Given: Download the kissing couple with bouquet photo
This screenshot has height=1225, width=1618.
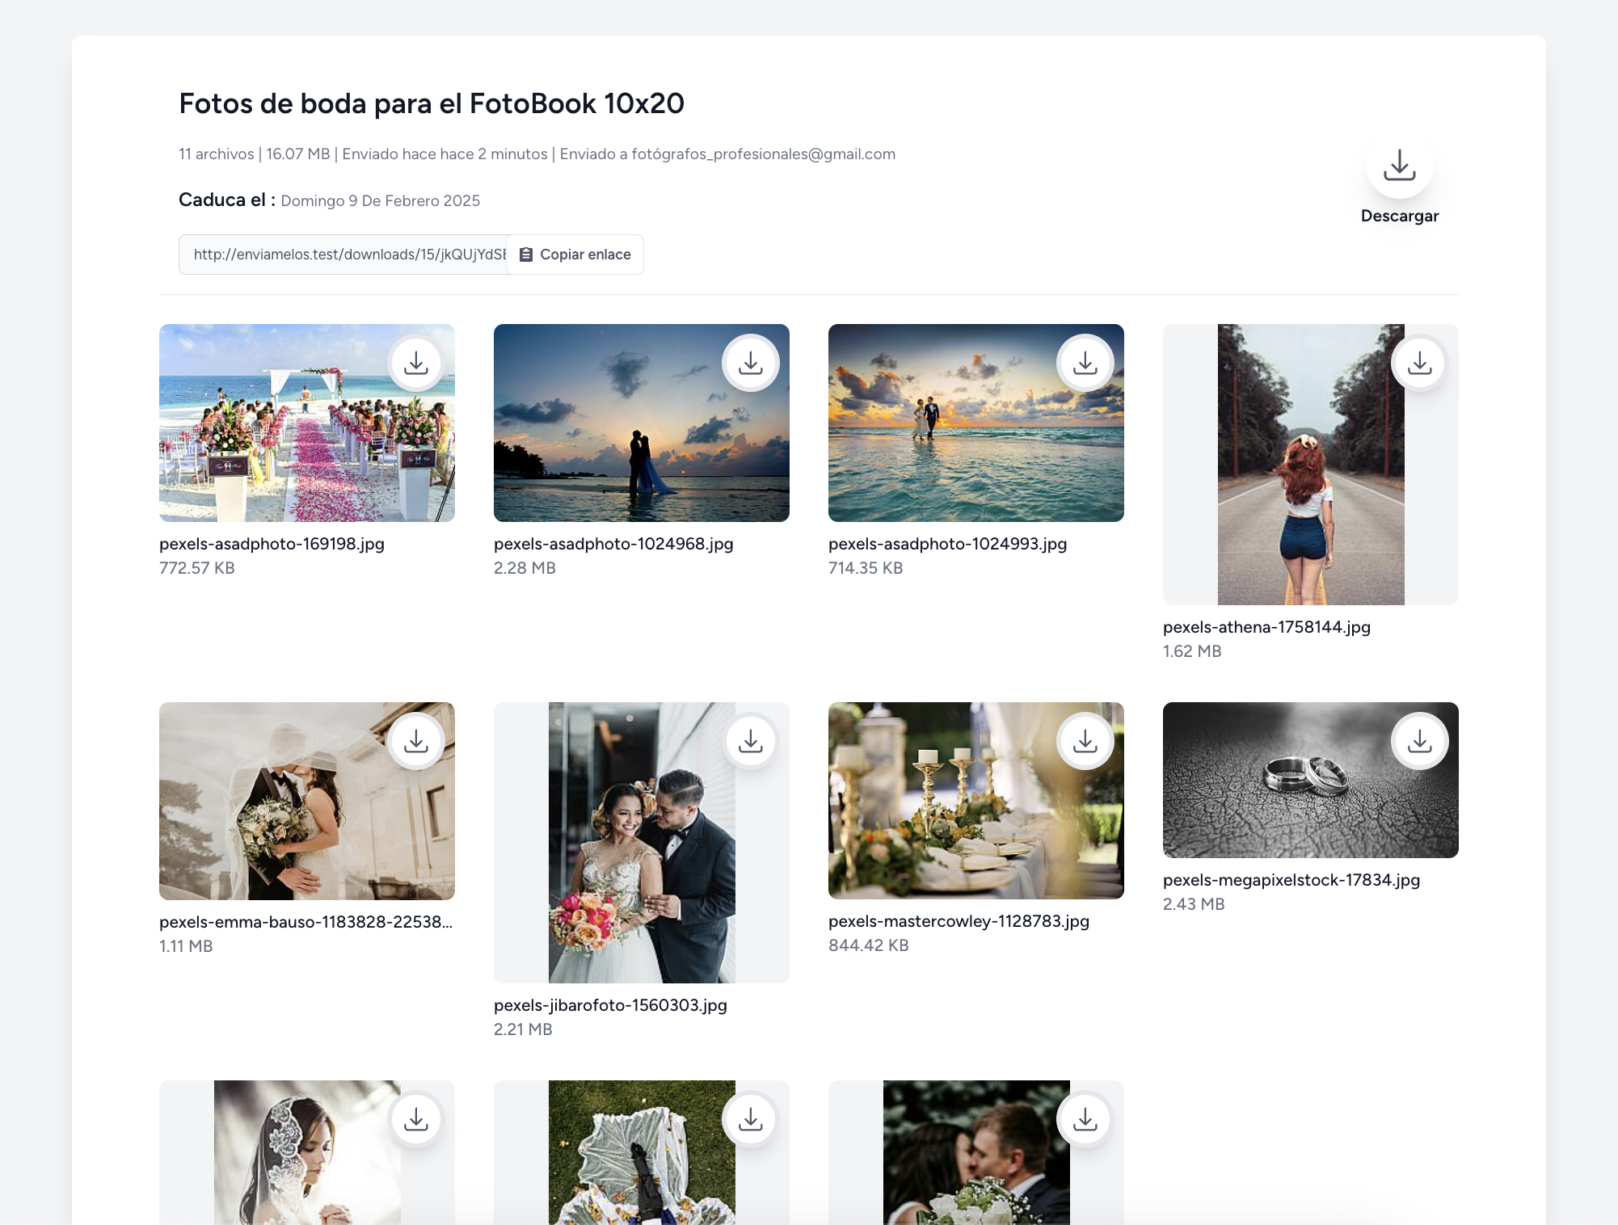Looking at the screenshot, I should (1085, 1119).
